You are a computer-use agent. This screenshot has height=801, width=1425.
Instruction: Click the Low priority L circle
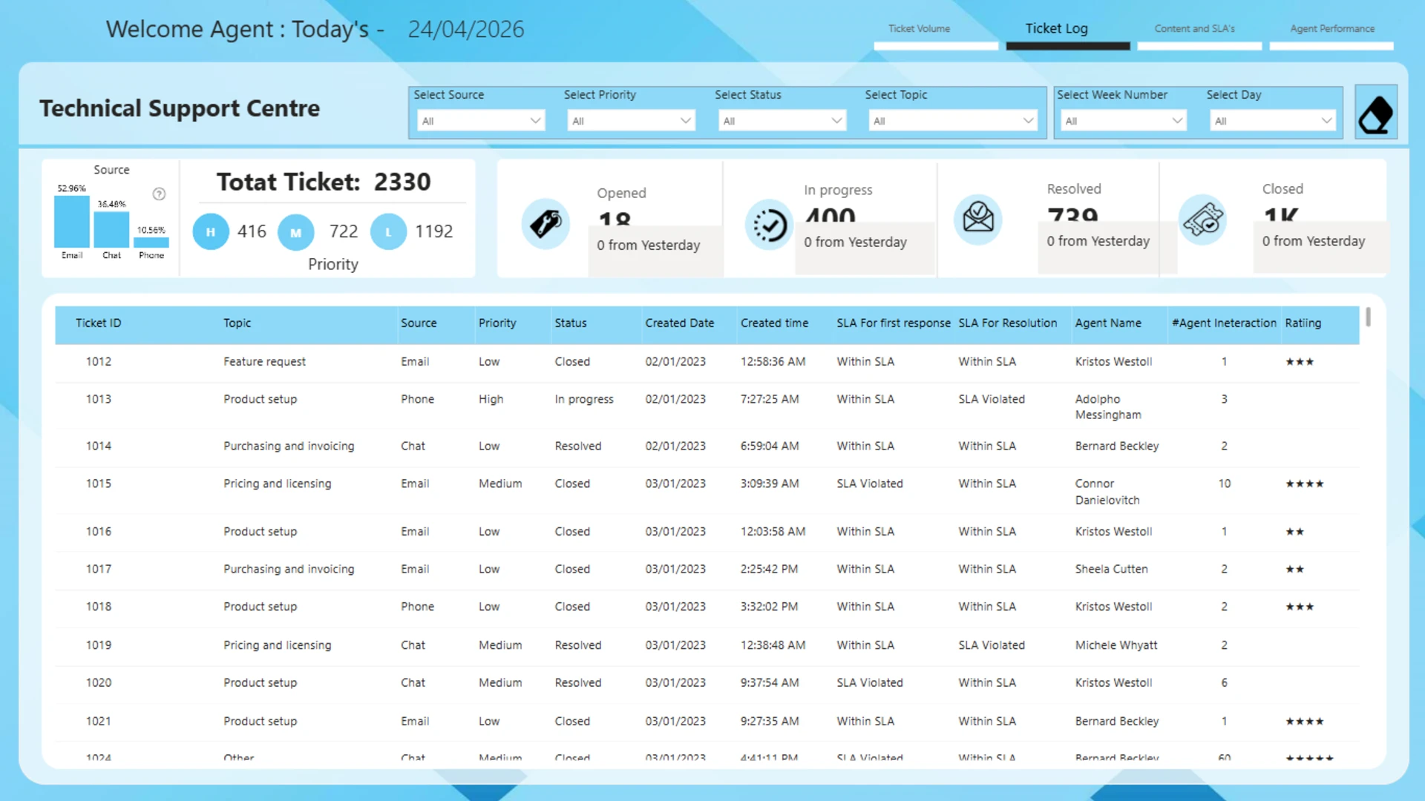tap(388, 232)
